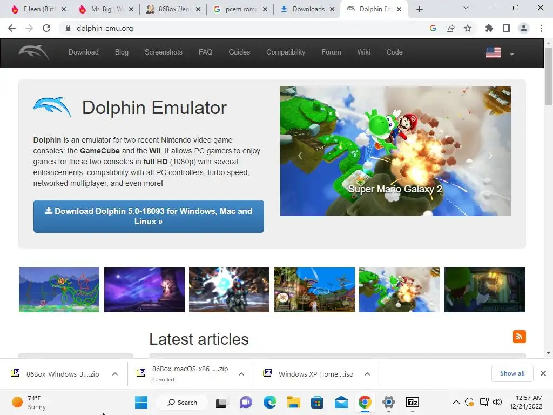The height and width of the screenshot is (415, 553).
Task: Open the Windows Start menu
Action: tap(141, 402)
